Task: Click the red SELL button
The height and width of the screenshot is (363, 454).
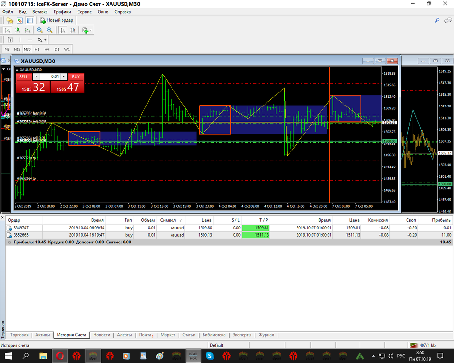Action: (x=23, y=76)
